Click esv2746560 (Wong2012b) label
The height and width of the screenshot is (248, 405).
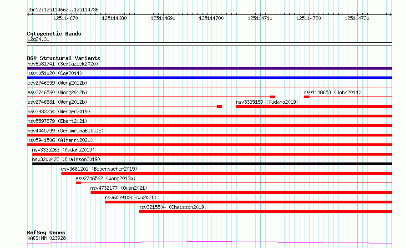coord(57,92)
